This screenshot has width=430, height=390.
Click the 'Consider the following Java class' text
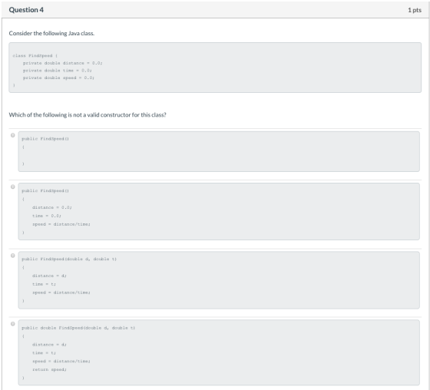click(x=51, y=33)
